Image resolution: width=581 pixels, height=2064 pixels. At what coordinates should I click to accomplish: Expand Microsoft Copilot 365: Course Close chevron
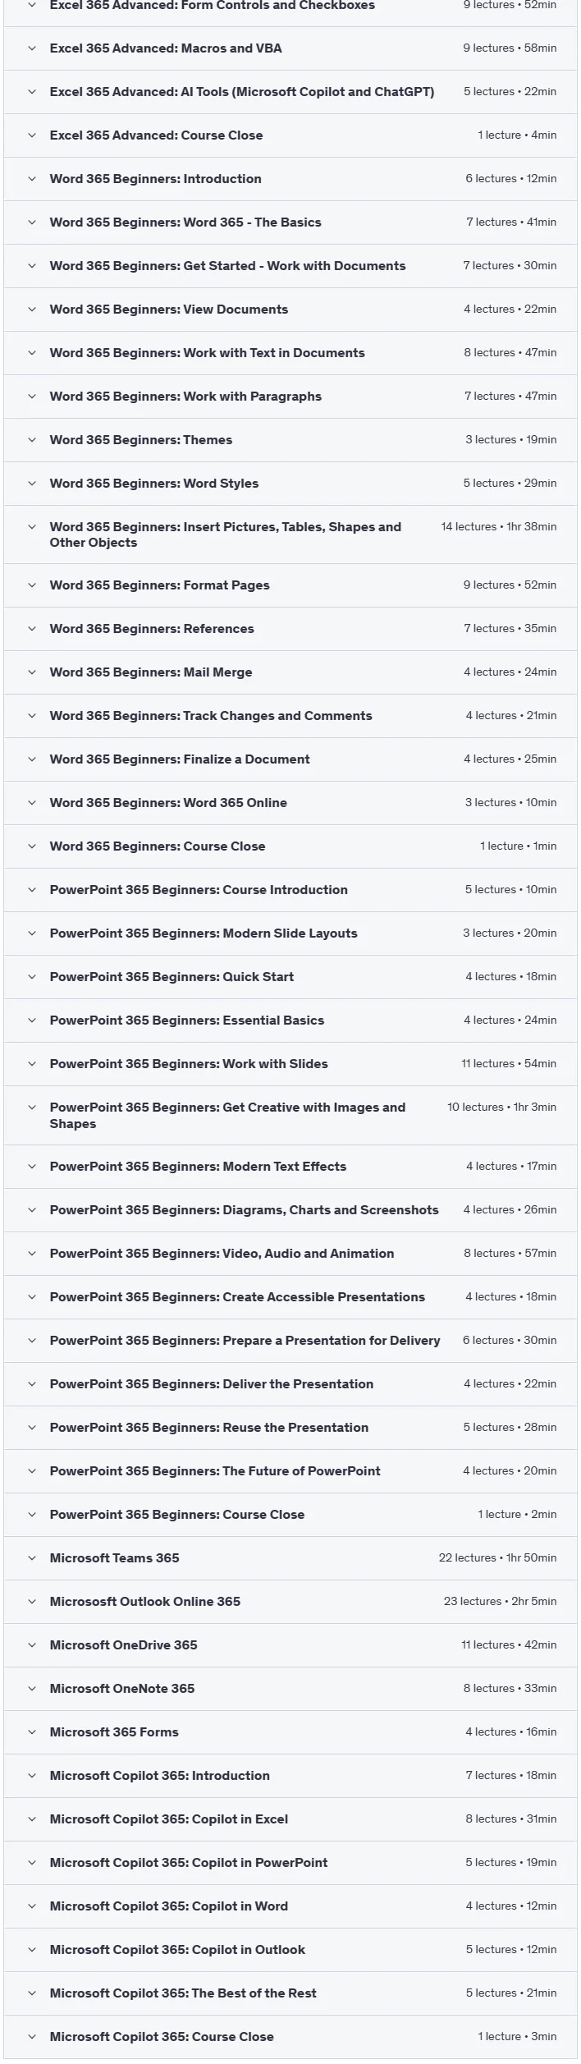point(32,2037)
